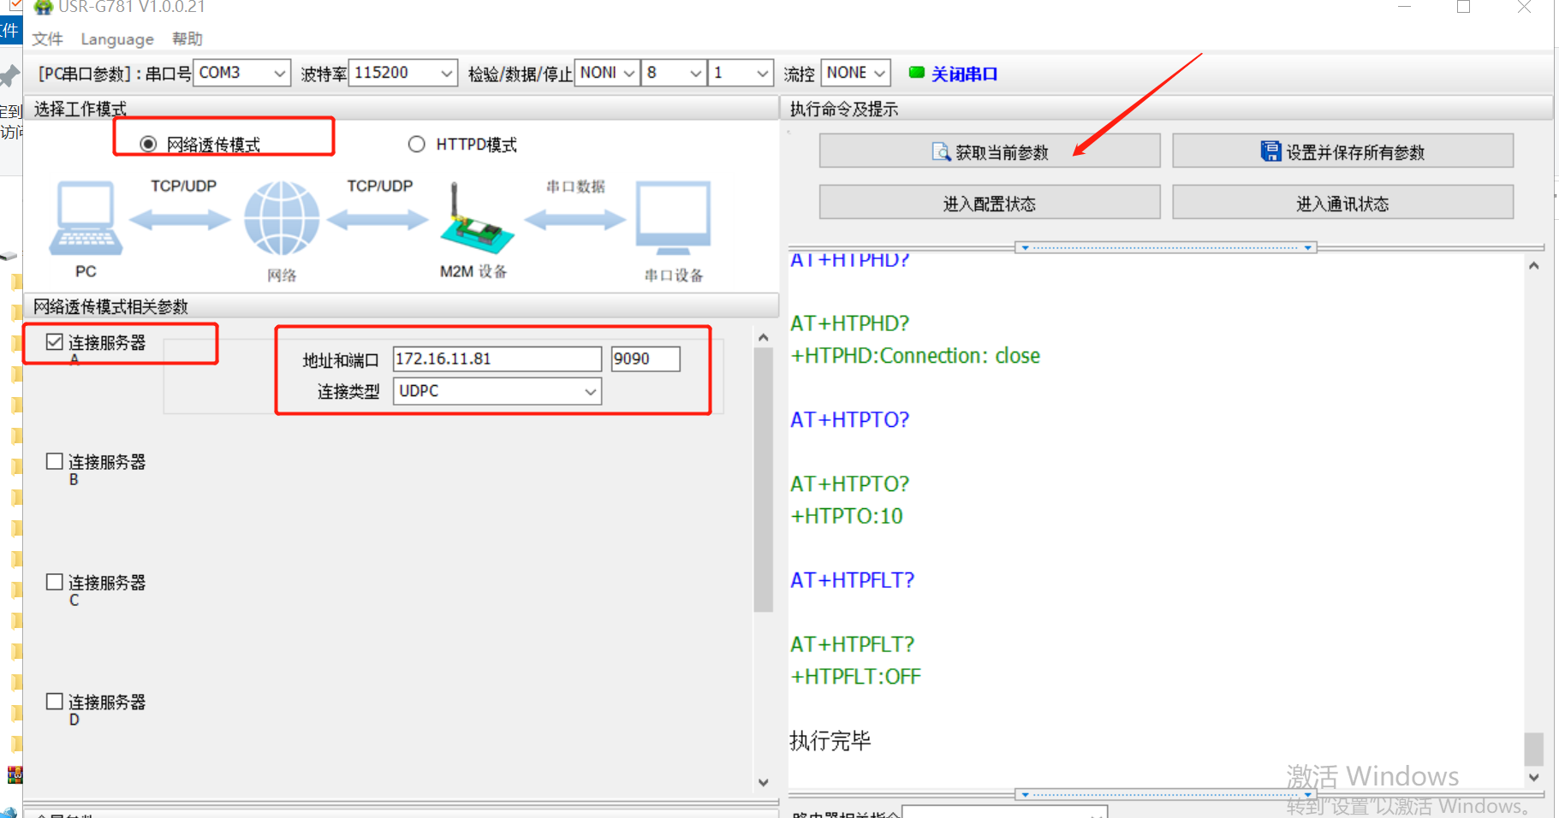Click the USR-G781 app icon in title bar
Screen dimensions: 1559x818
43,7
